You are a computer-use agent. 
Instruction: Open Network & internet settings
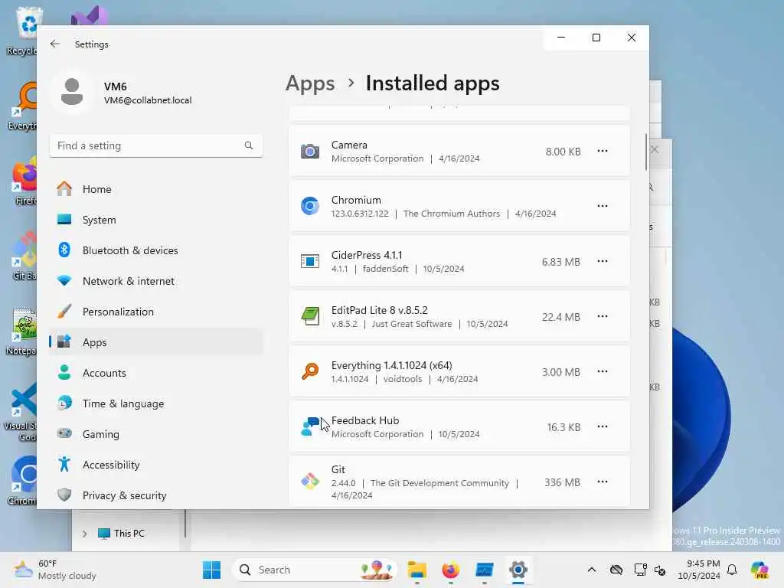click(156, 281)
